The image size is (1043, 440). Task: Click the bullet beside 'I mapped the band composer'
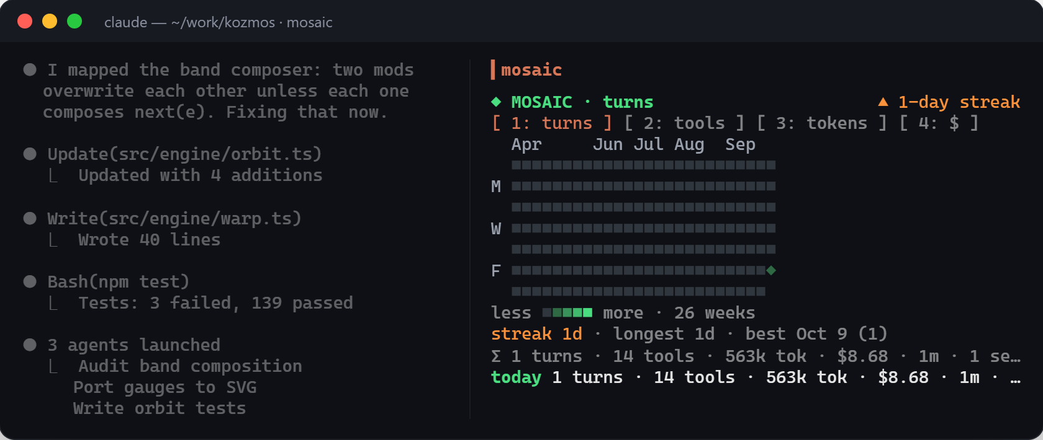pyautogui.click(x=30, y=69)
